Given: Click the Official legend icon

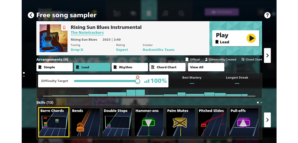Looking at the screenshot, I should (187, 59).
